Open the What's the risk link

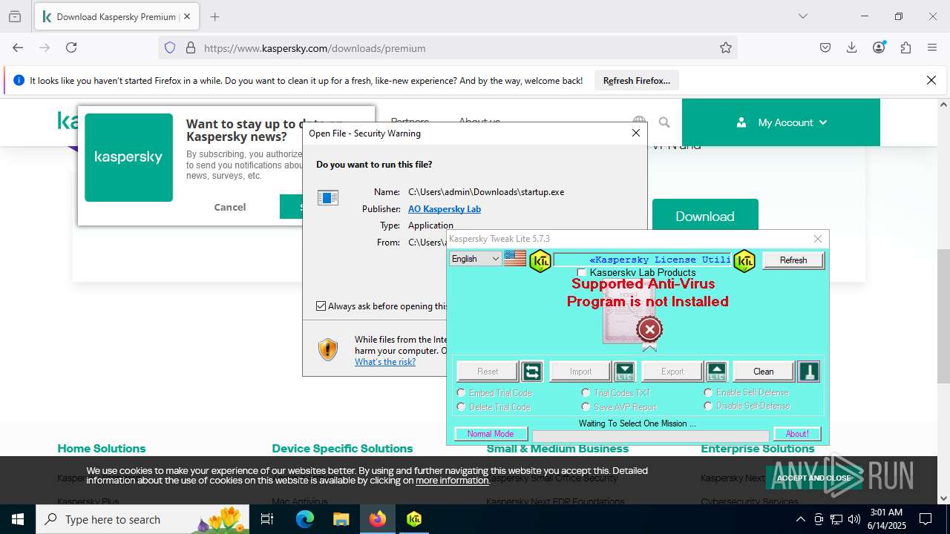pos(385,362)
